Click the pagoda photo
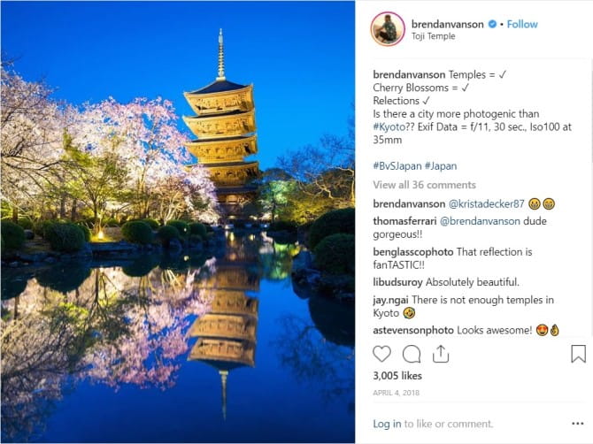Image resolution: width=593 pixels, height=444 pixels. [178, 222]
